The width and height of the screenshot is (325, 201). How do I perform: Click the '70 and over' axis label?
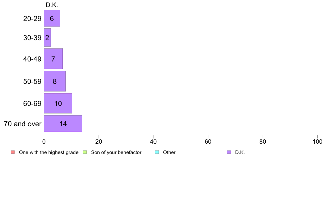[x=23, y=124]
